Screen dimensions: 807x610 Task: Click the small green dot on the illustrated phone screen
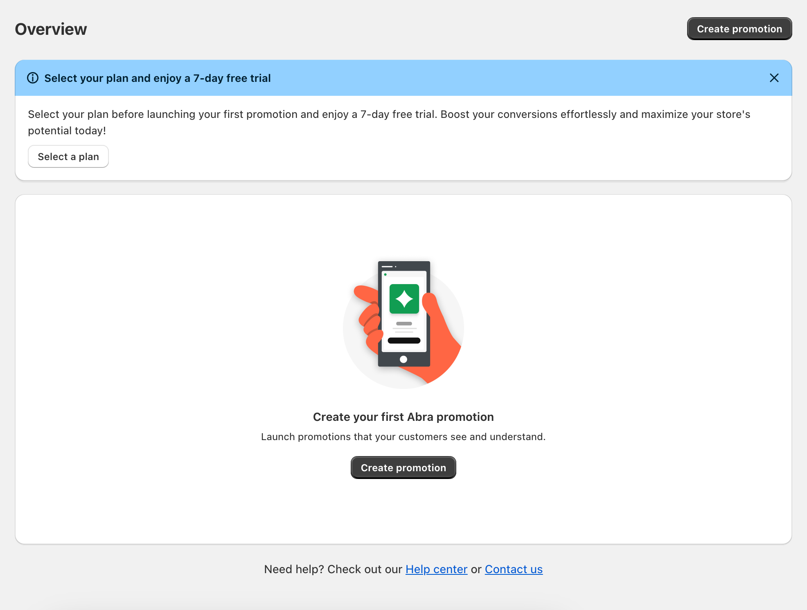(385, 274)
